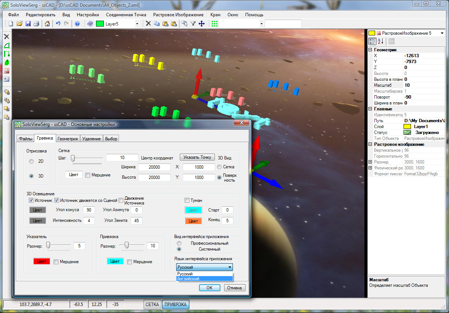Viewport: 449px width, 313px height.
Task: Select the 2D rendering radio button
Action: pyautogui.click(x=31, y=161)
